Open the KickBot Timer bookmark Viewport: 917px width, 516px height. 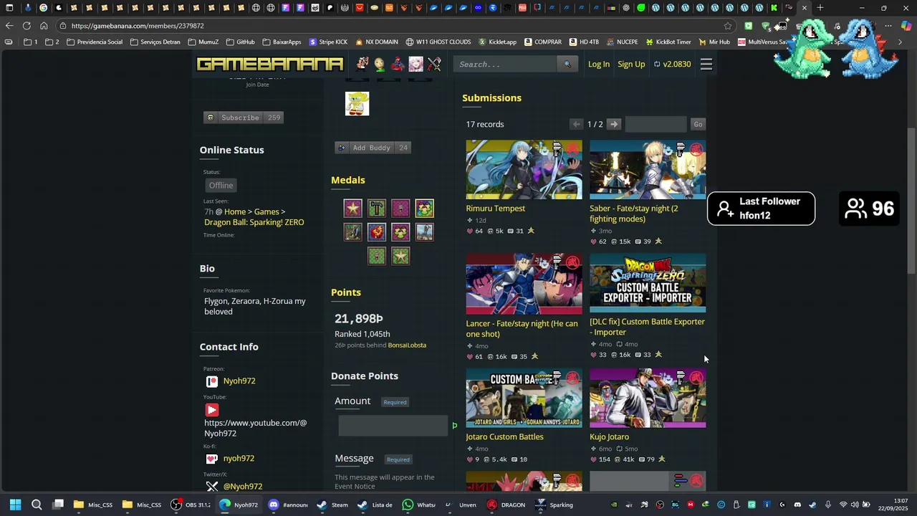click(668, 42)
